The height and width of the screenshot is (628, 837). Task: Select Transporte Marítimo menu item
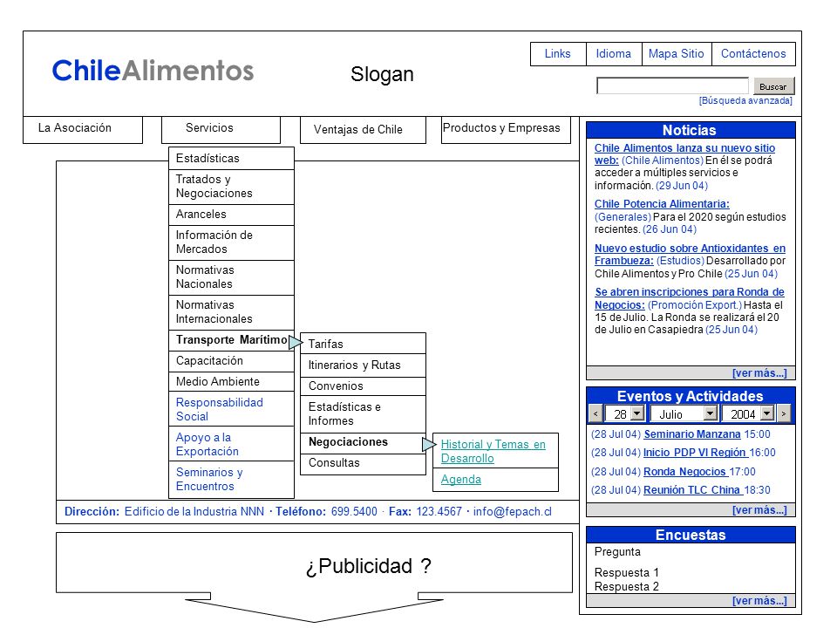231,340
